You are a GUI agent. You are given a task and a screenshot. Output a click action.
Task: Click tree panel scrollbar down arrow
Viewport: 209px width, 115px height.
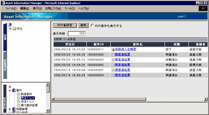(48, 111)
